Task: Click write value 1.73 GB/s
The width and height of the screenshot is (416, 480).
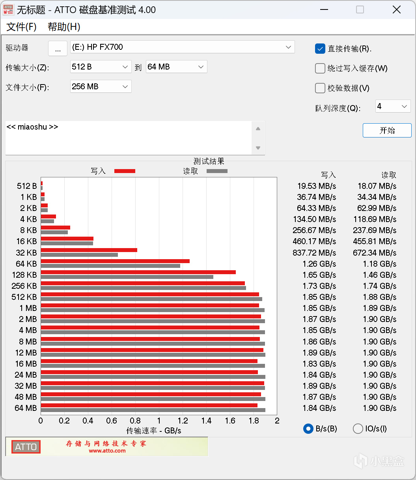Action: [x=319, y=286]
